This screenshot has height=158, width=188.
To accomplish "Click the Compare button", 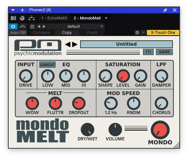I will [x=41, y=33].
